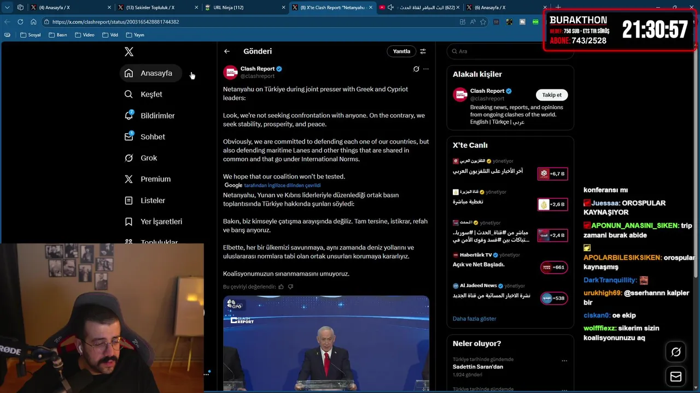700x393 pixels.
Task: Close the 'URL Ninja (112)' tab
Action: click(x=284, y=8)
